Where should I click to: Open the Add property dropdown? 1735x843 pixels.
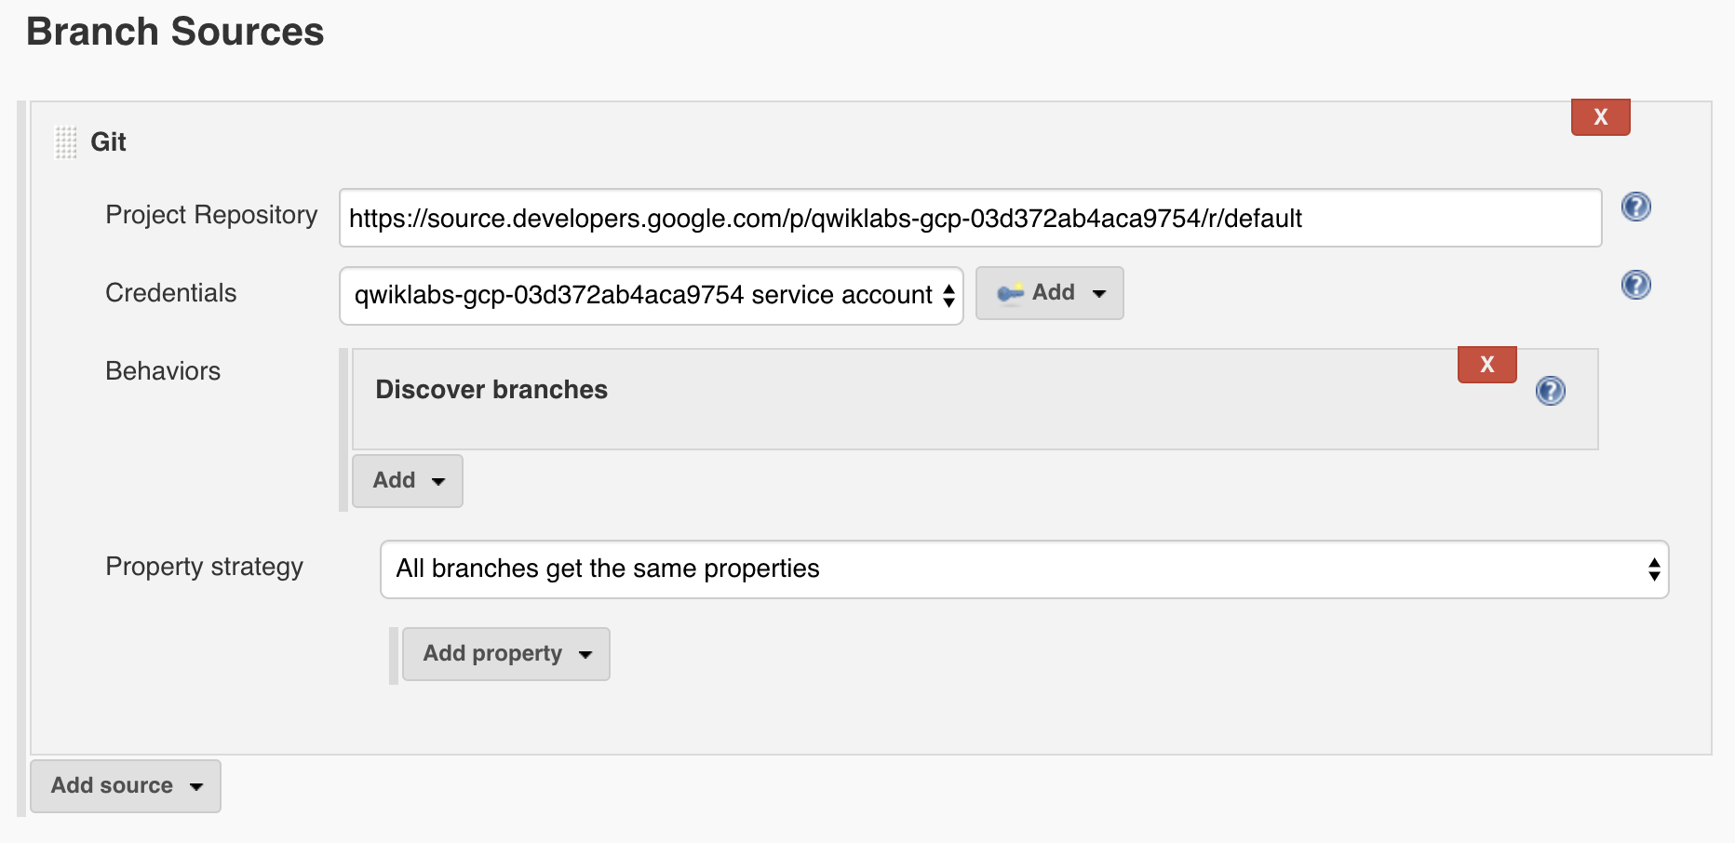[x=505, y=653]
